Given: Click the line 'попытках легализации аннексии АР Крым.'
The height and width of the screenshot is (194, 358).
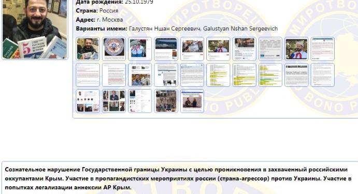Looking at the screenshot, I should click(x=68, y=188).
